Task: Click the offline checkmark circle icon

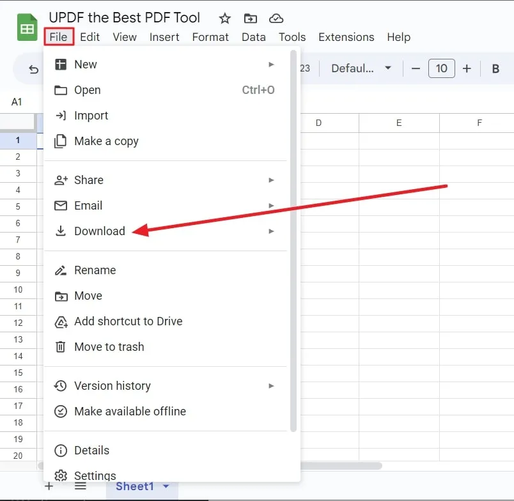Action: click(61, 412)
